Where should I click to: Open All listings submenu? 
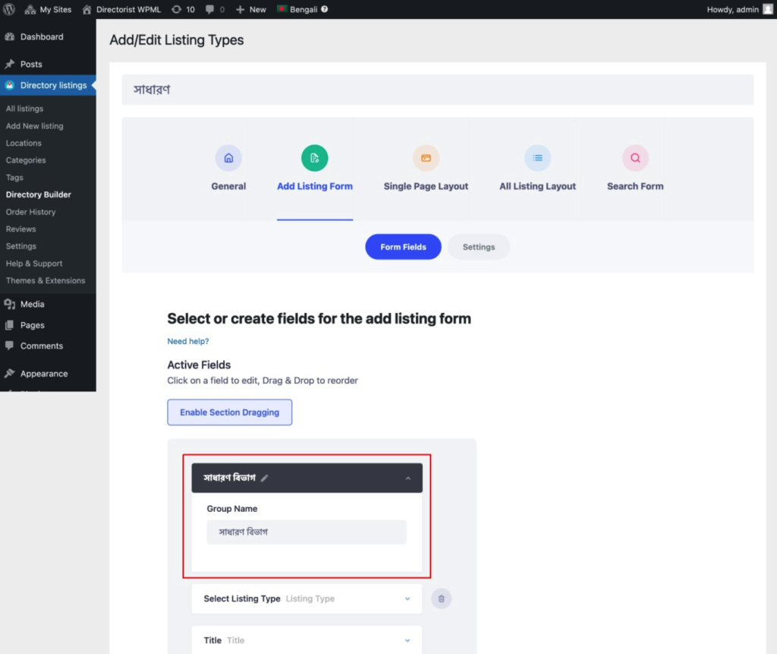24,109
